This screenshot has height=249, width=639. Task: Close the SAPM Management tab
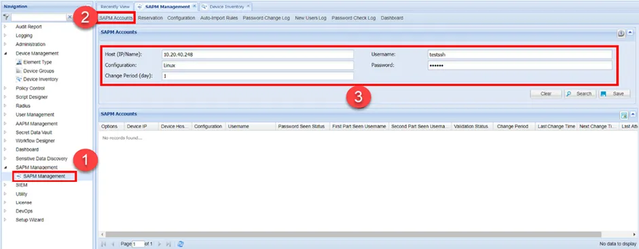(x=194, y=7)
